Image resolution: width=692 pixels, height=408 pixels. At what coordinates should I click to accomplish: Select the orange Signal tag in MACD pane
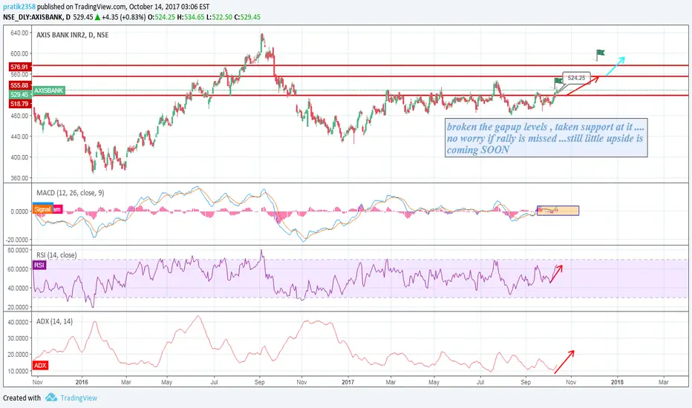(42, 209)
